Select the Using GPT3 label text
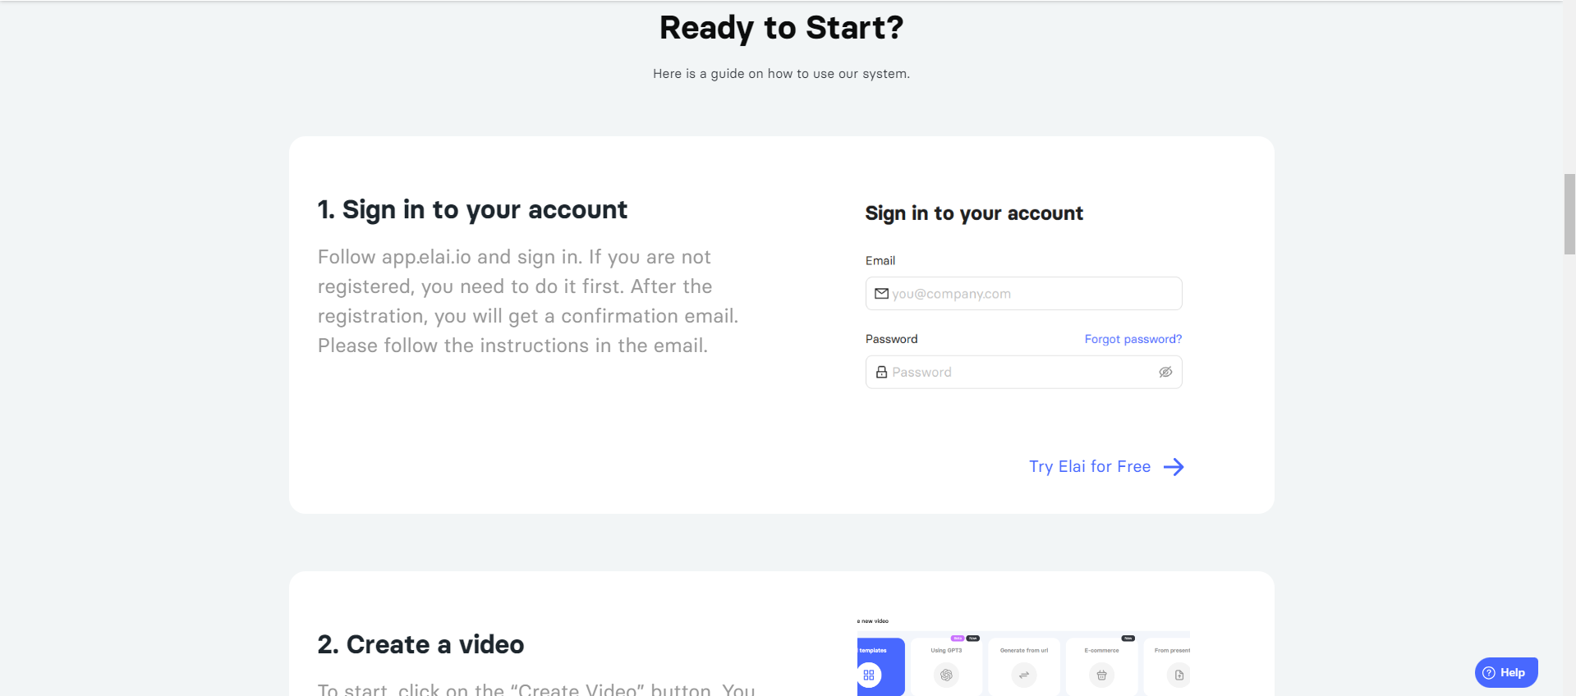Image resolution: width=1576 pixels, height=696 pixels. tap(946, 650)
